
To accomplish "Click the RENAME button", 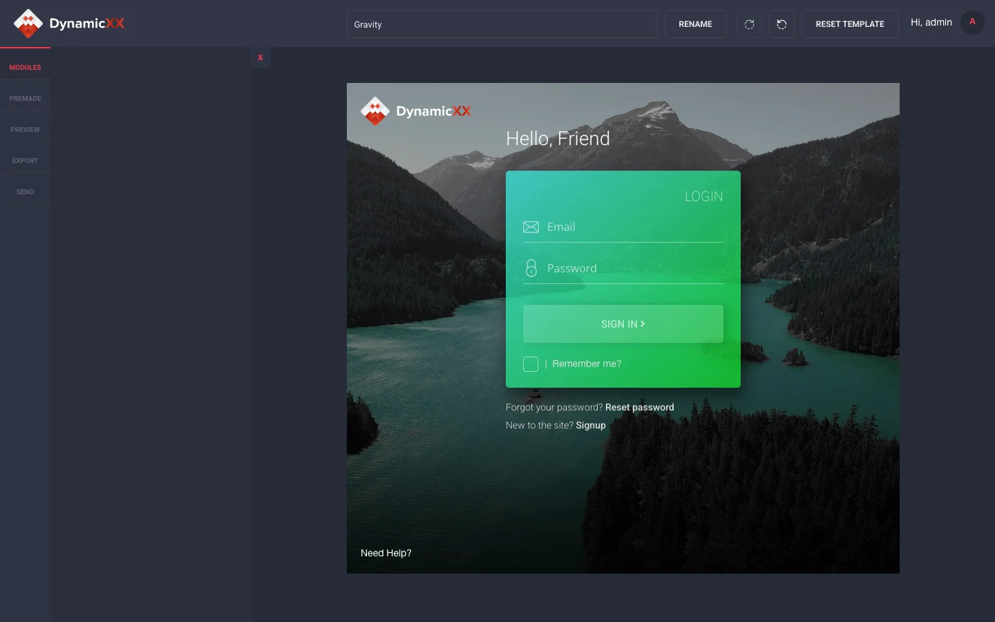I will tap(695, 24).
